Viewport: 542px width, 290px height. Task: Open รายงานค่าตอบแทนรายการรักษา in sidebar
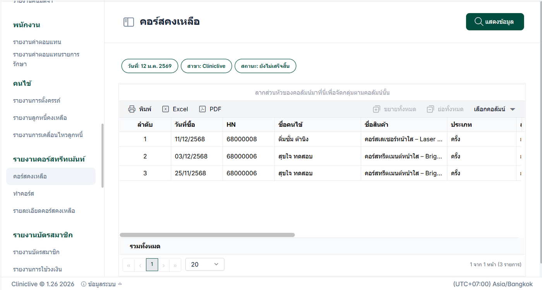click(46, 59)
